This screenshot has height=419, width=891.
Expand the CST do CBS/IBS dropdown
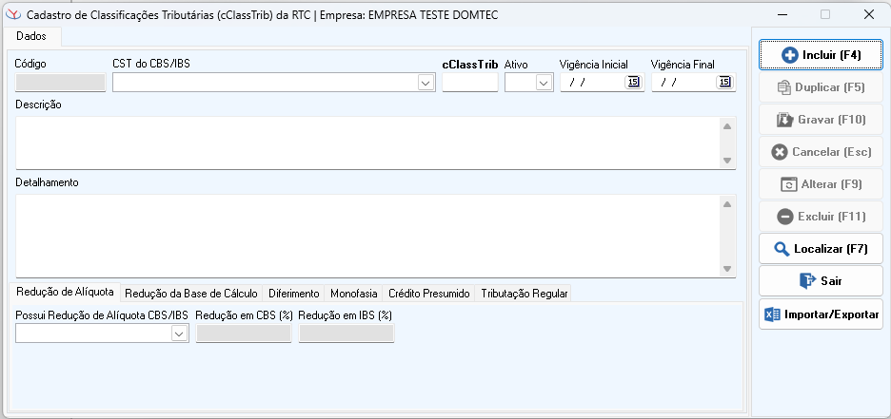tap(426, 83)
